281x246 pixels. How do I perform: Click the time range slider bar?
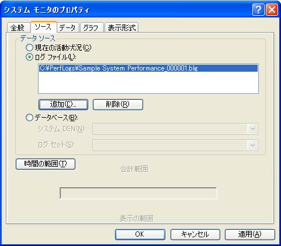pos(138,193)
